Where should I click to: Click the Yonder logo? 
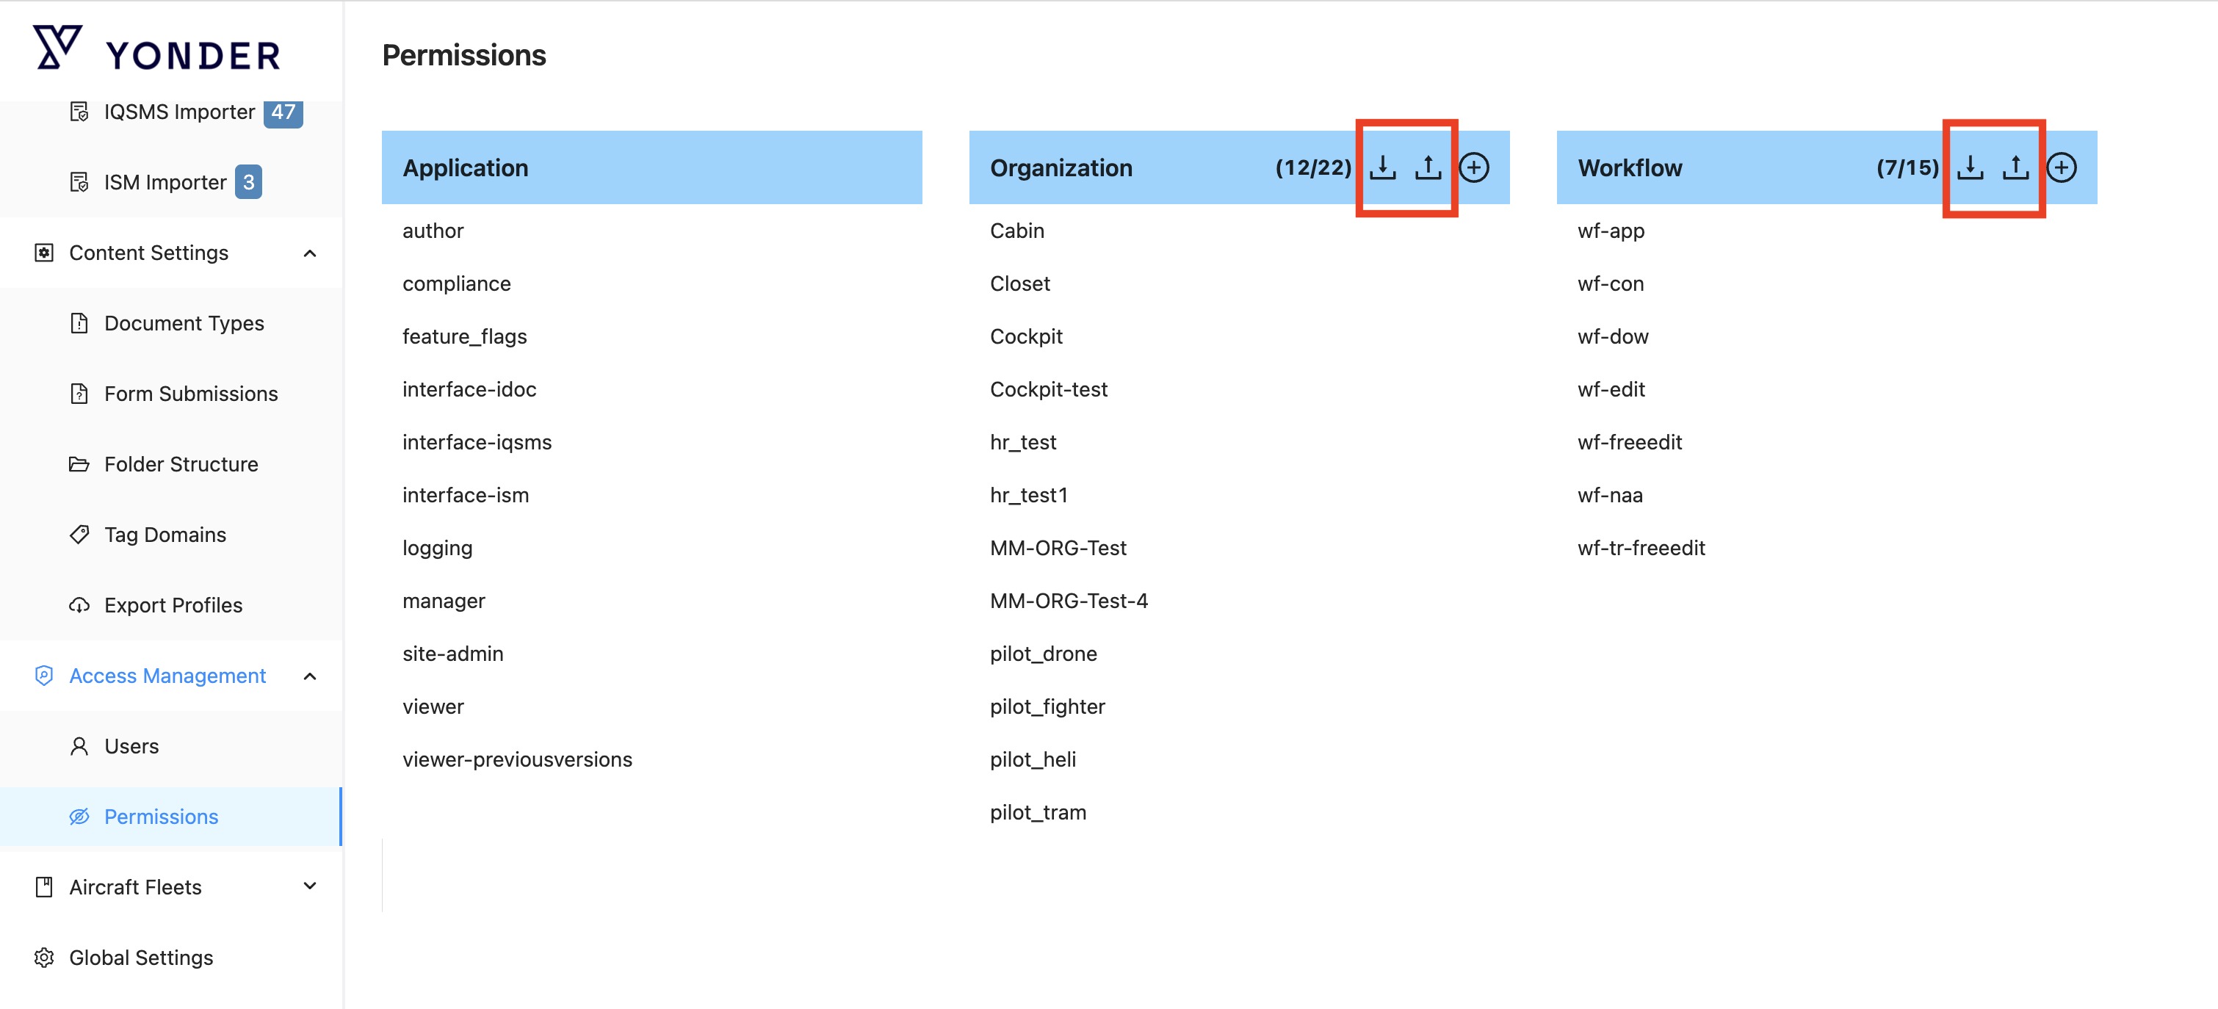tap(156, 50)
